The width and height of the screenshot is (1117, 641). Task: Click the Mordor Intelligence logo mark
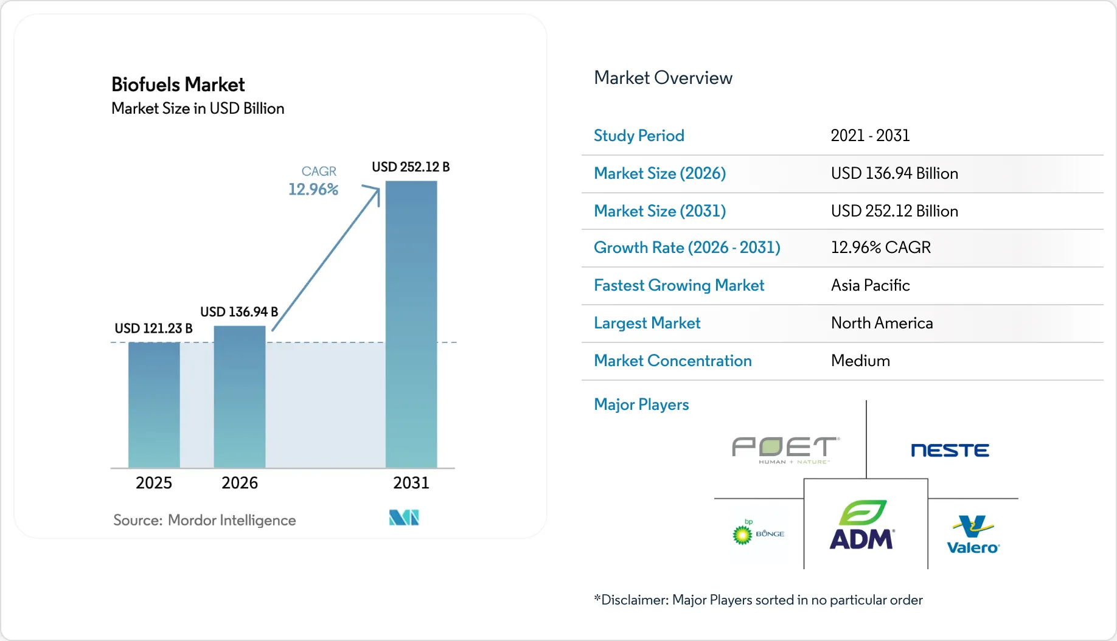click(404, 518)
